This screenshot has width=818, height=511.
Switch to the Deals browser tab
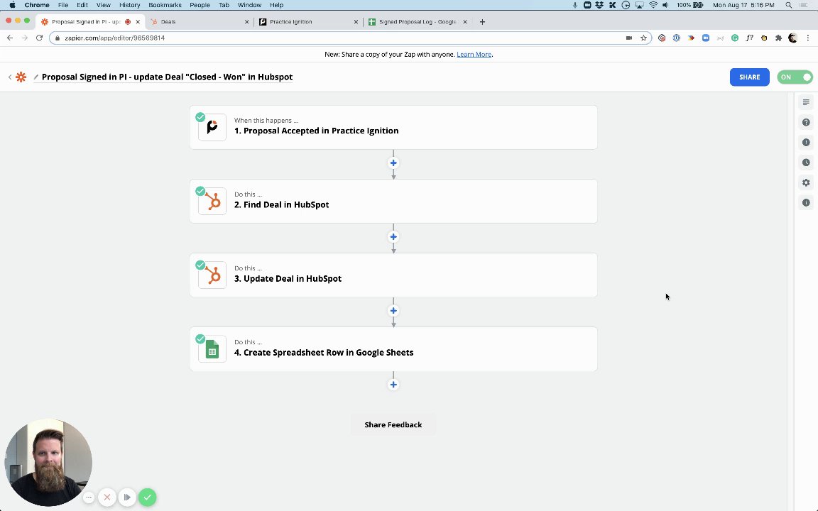[x=198, y=22]
